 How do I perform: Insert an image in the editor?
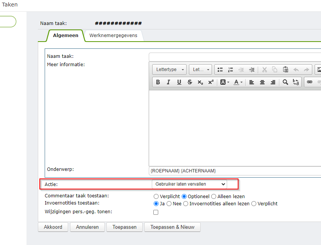319,70
